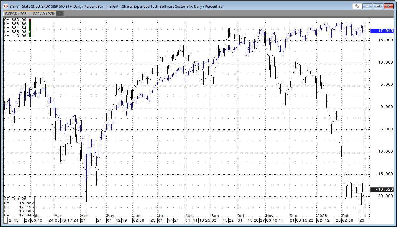The height and width of the screenshot is (227, 397).
Task: Click the CQG chart icon in title bar
Action: 6,6
